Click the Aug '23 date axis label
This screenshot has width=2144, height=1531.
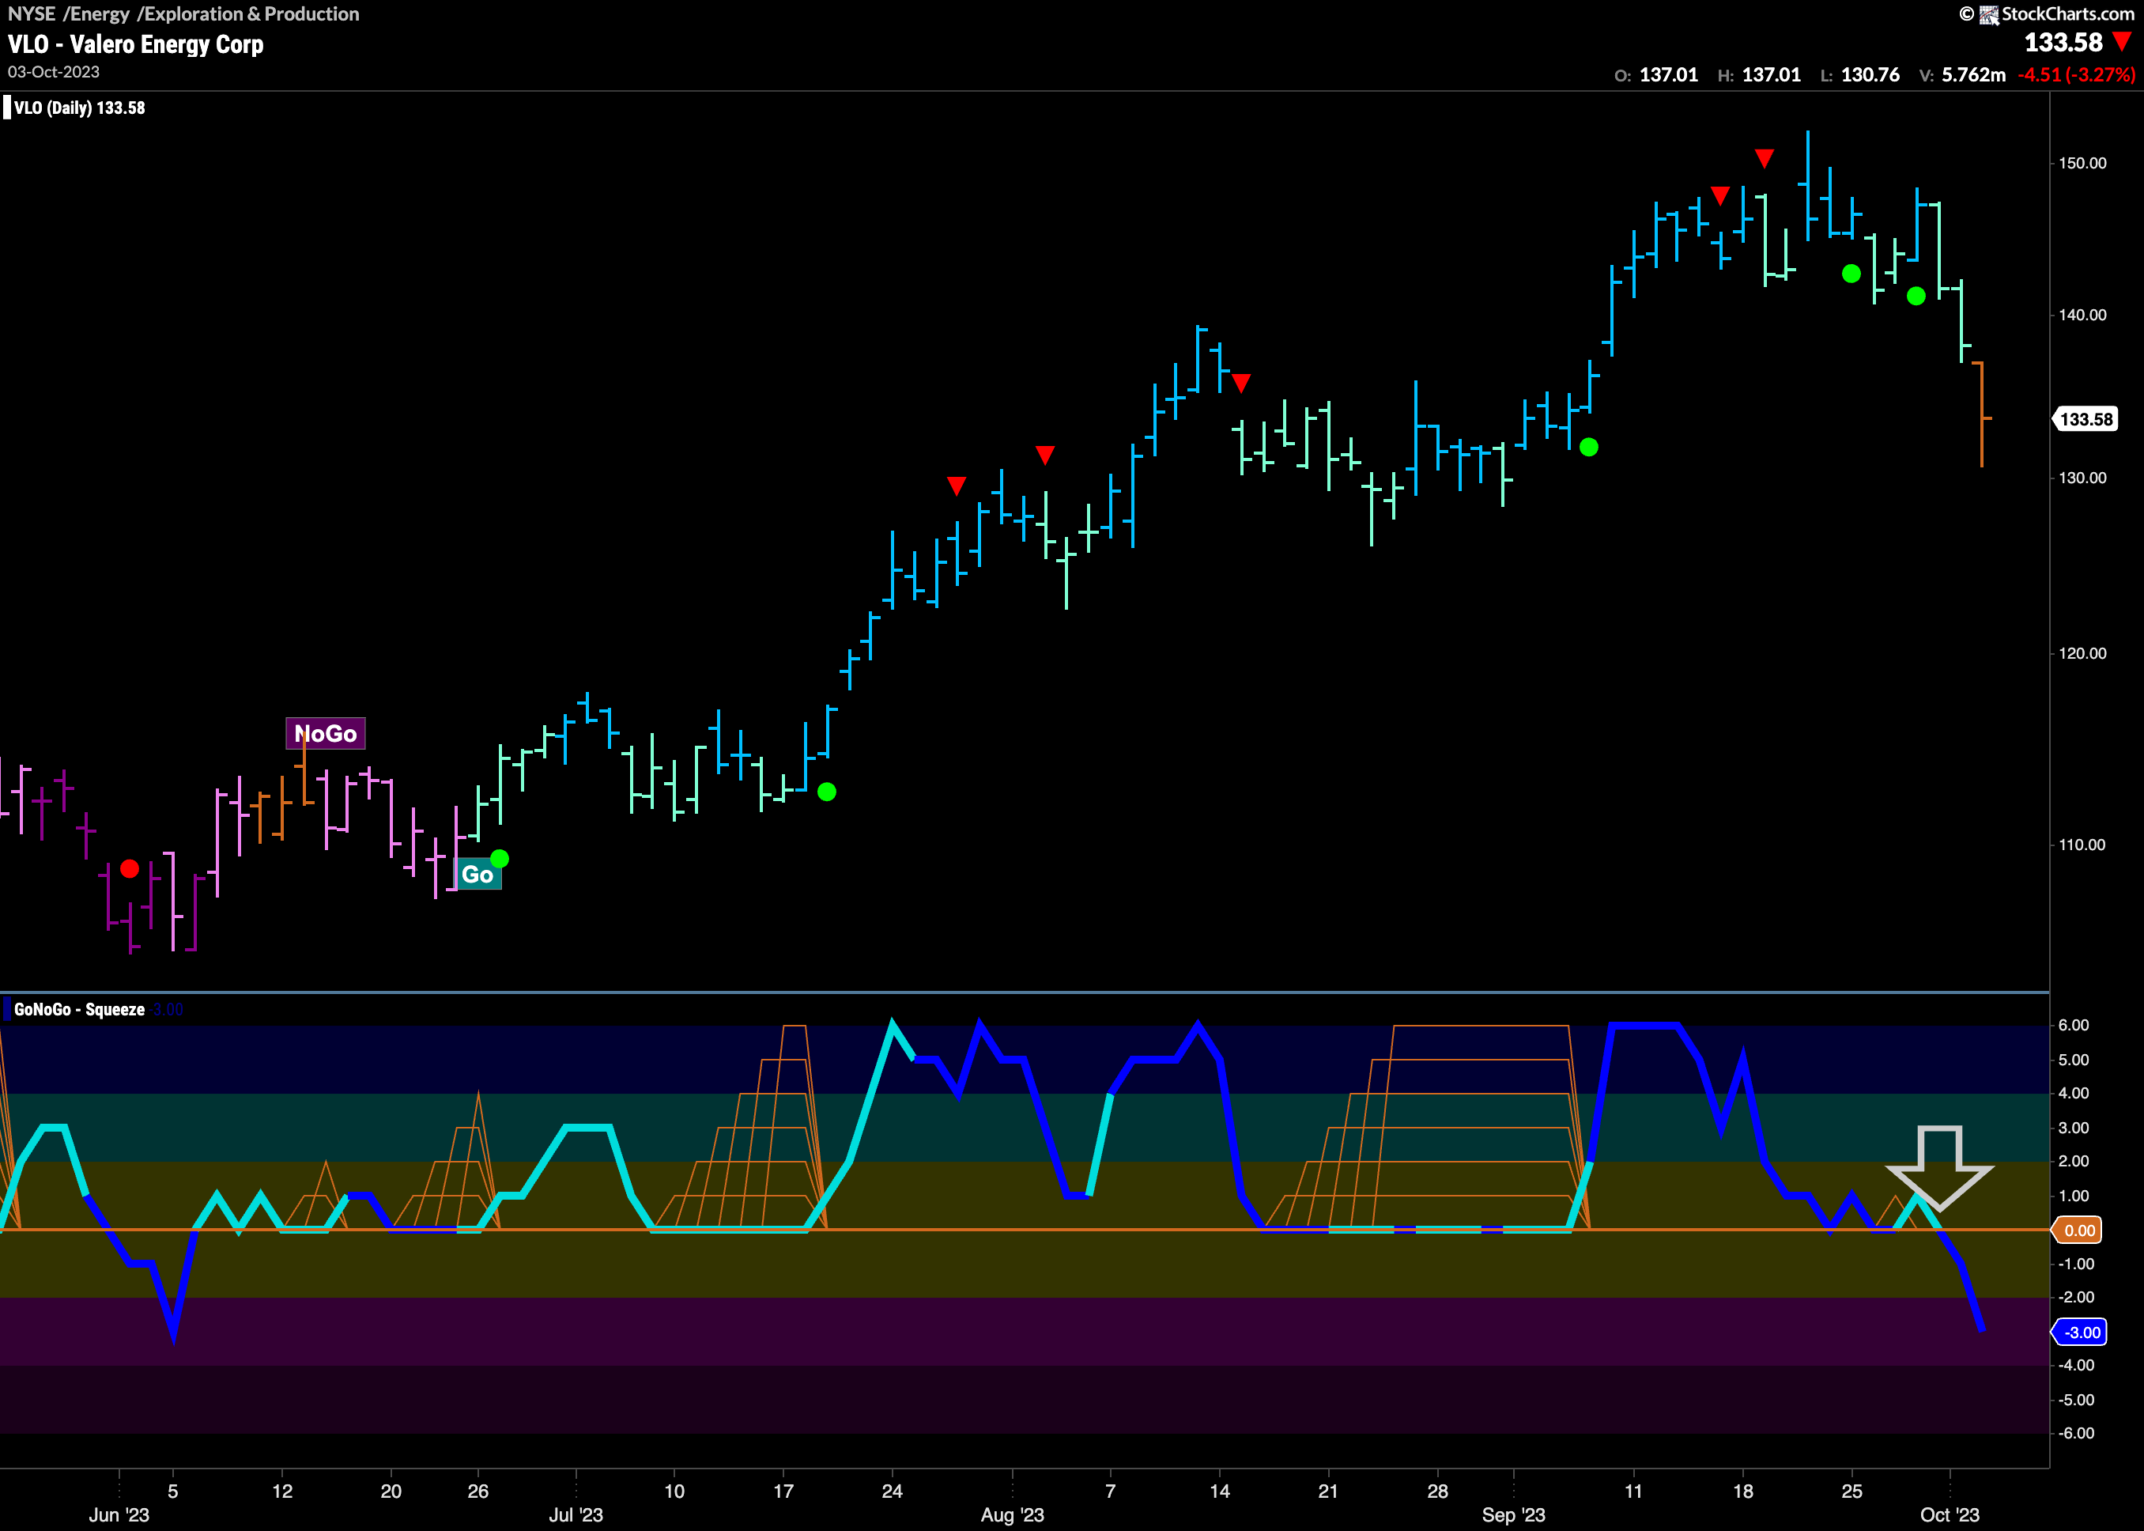click(1012, 1514)
